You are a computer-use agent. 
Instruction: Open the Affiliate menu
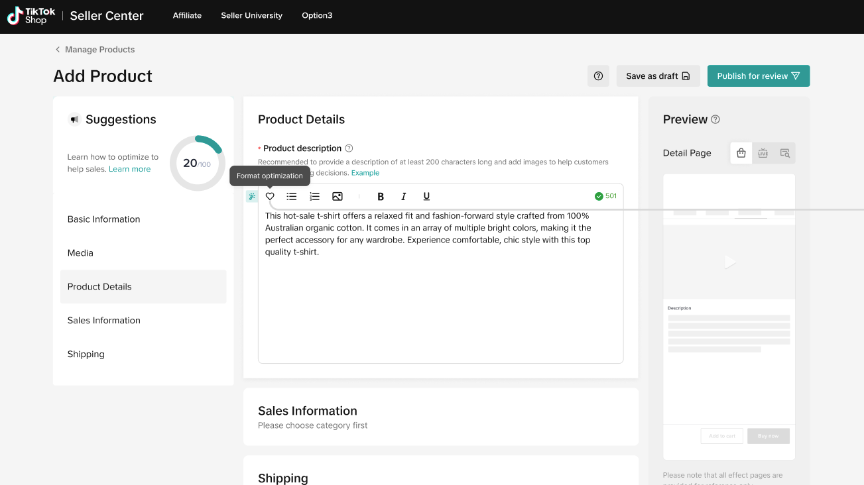187,15
